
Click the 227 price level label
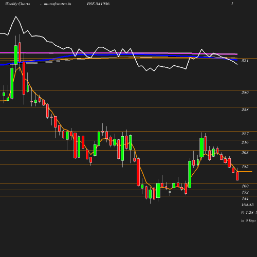245,134
